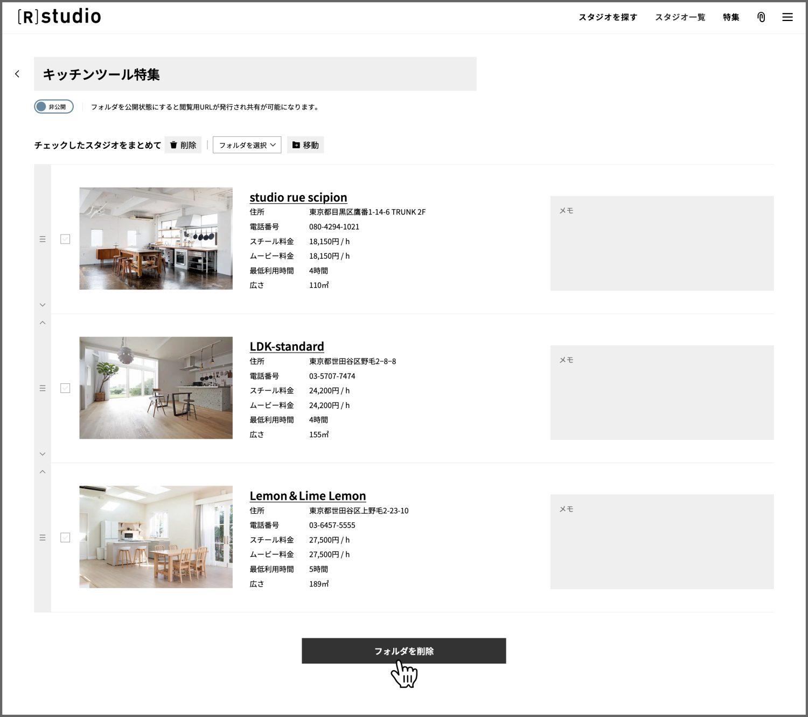This screenshot has width=808, height=717.
Task: Check the LDK-standard checkbox
Action: click(x=65, y=388)
